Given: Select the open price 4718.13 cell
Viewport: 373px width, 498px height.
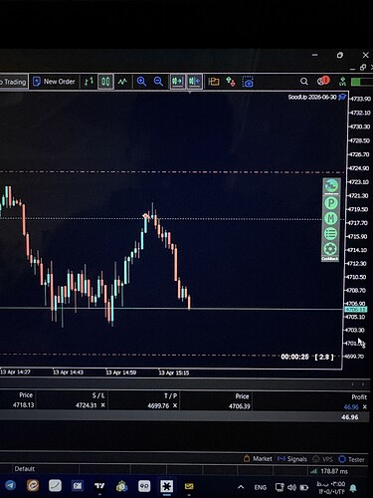Looking at the screenshot, I should coord(23,404).
